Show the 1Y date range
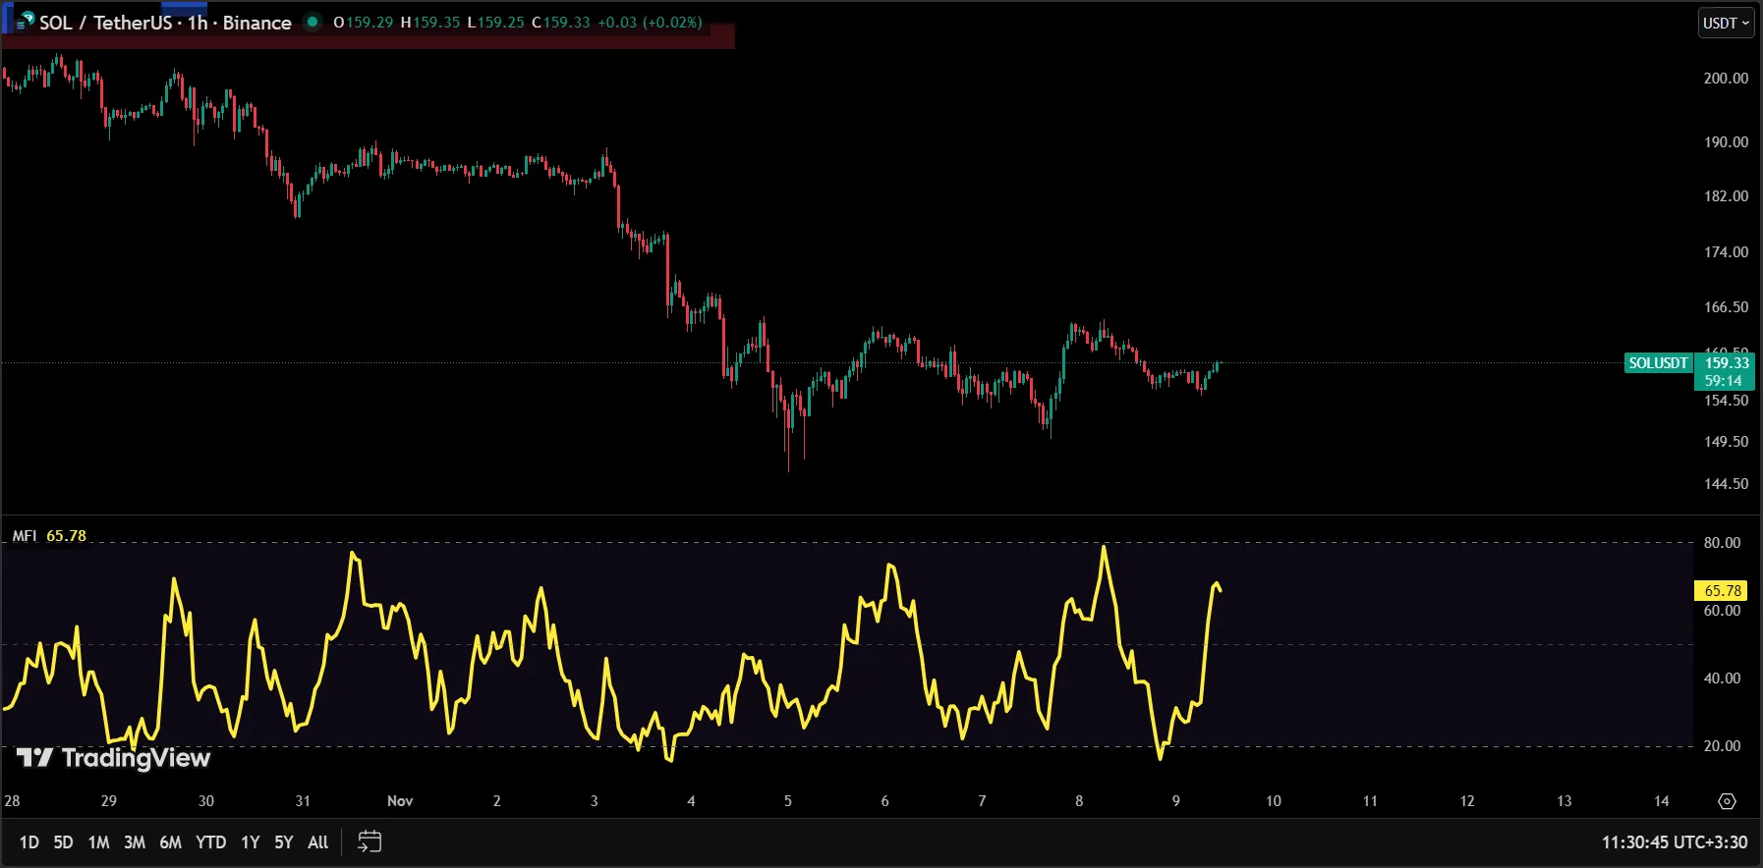This screenshot has width=1763, height=868. (x=251, y=842)
